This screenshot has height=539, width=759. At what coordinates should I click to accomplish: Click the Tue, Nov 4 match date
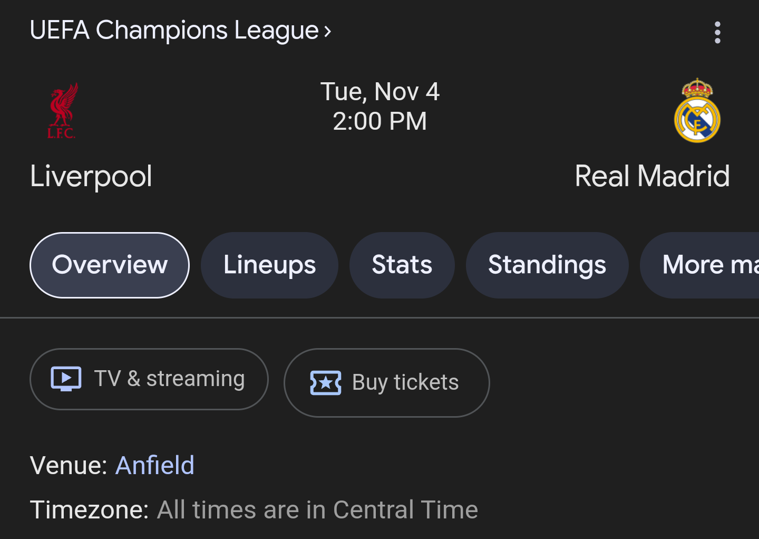coord(379,92)
